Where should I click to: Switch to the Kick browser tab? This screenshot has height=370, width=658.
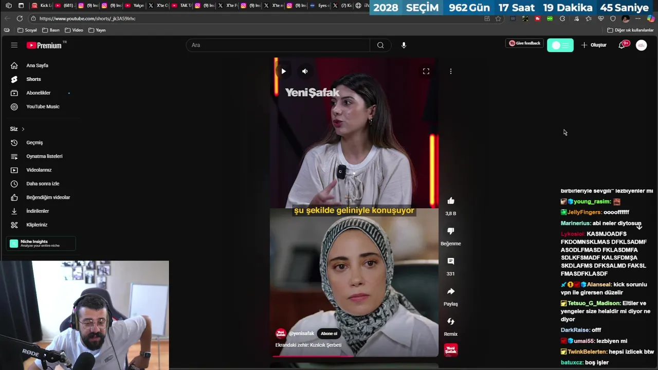42,6
